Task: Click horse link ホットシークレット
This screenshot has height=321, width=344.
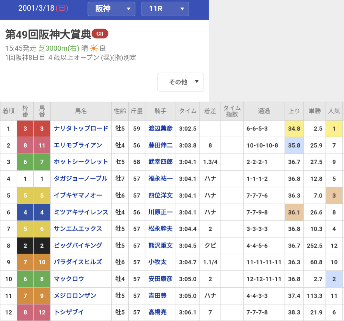Action: (x=81, y=162)
